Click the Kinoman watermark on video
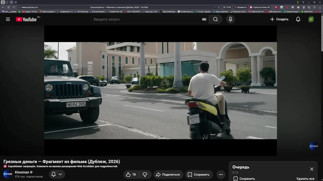Image resolution: width=323 pixels, height=181 pixels. [x=314, y=146]
